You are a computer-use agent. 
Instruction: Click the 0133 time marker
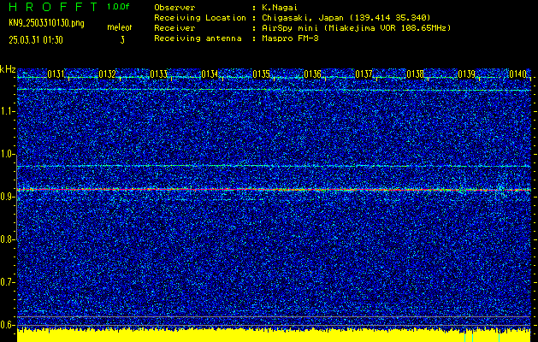click(159, 74)
